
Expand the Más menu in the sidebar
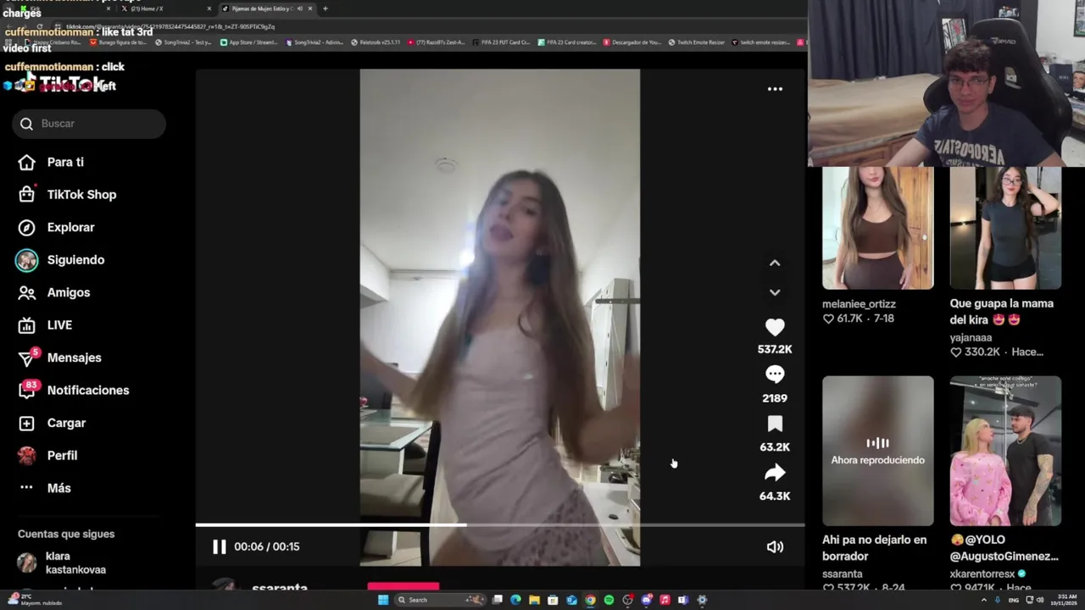pos(44,488)
